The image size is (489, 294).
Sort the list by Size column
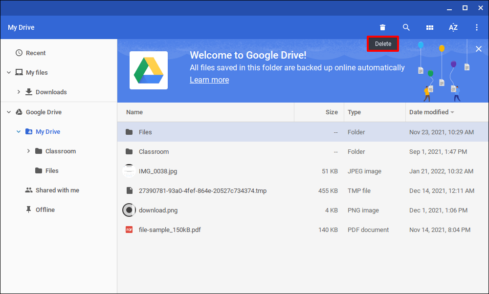point(332,112)
